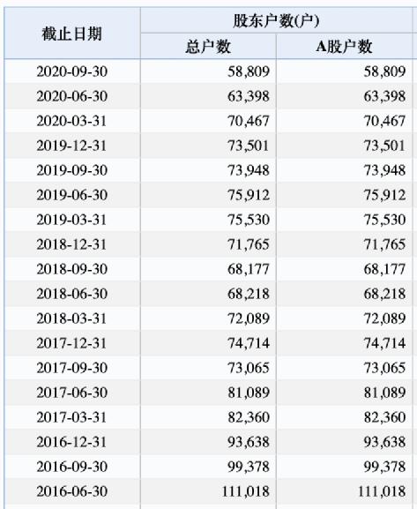This screenshot has width=417, height=509.
Task: Click the 2017-03-31 date cell
Action: click(72, 417)
